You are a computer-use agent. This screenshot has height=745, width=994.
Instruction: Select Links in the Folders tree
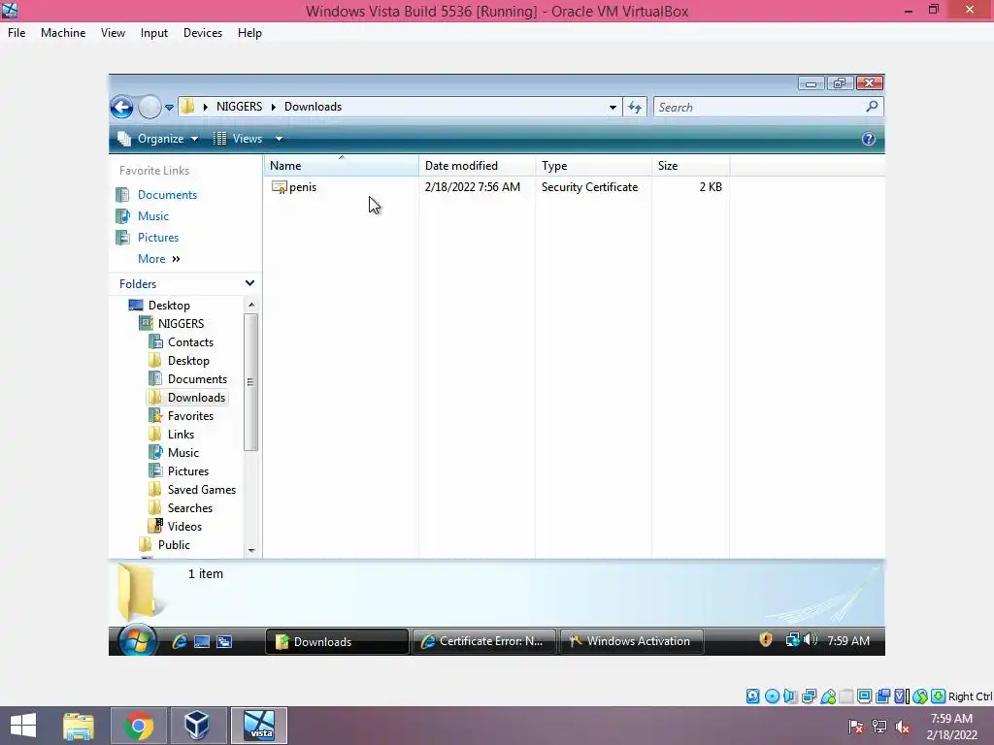click(181, 434)
